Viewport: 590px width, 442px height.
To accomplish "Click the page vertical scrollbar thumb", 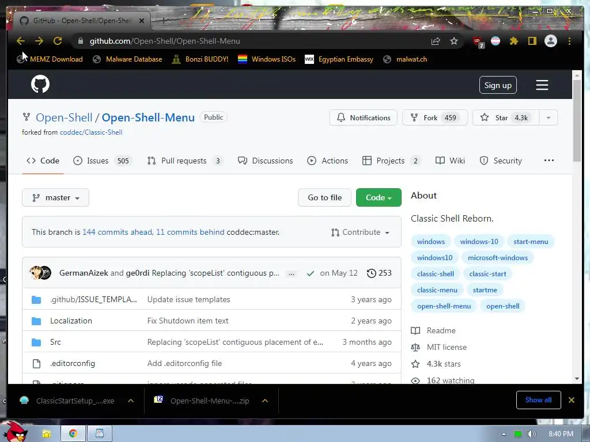I will click(576, 120).
